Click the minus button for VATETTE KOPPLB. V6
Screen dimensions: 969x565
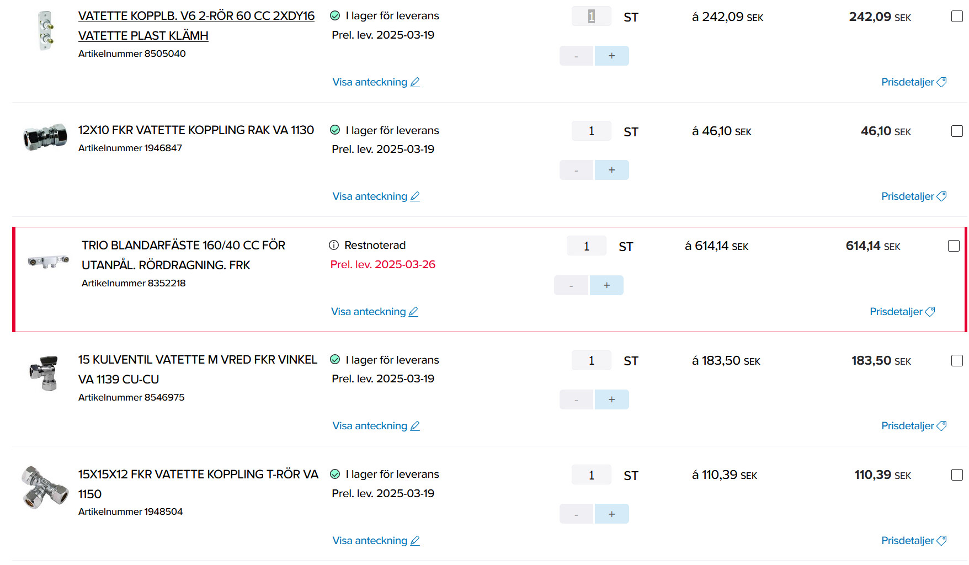576,56
